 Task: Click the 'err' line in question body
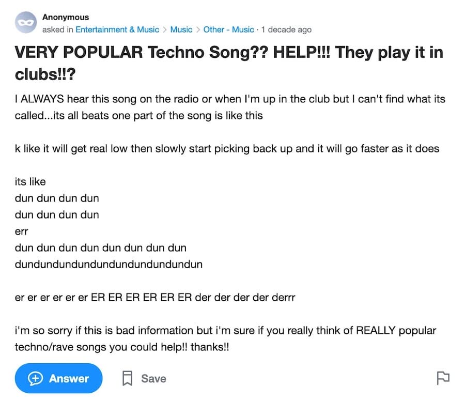[21, 232]
